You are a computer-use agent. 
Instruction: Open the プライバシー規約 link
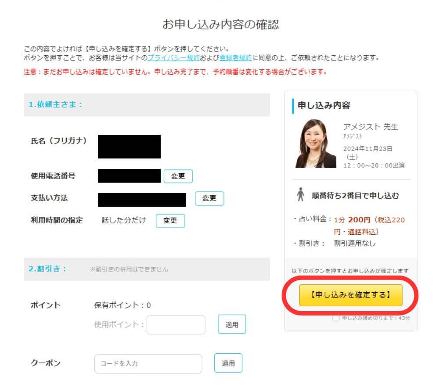click(173, 57)
